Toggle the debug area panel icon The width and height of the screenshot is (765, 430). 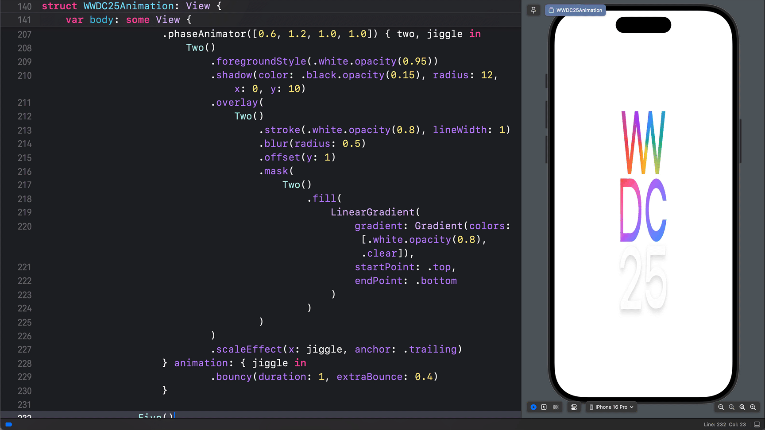tap(757, 425)
